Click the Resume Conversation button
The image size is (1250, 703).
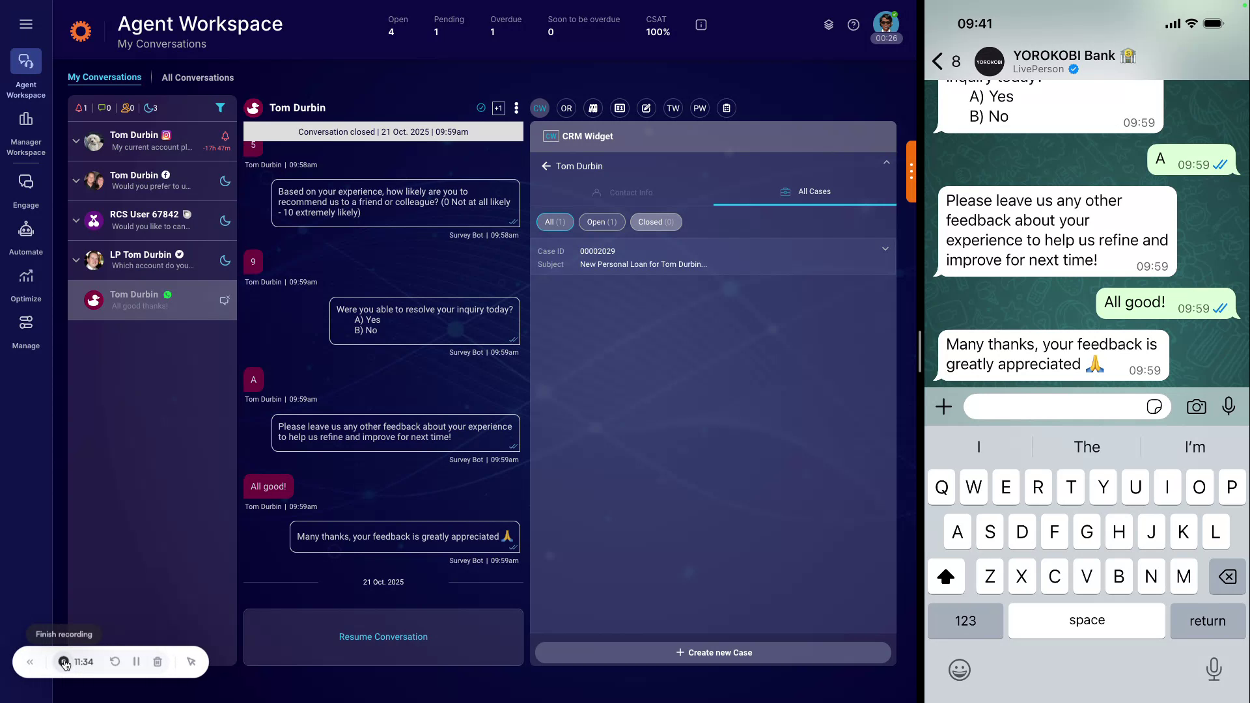[383, 637]
